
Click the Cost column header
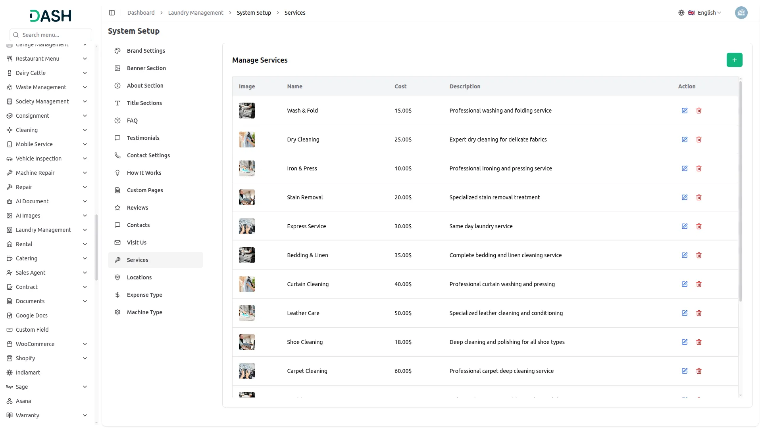click(x=400, y=86)
